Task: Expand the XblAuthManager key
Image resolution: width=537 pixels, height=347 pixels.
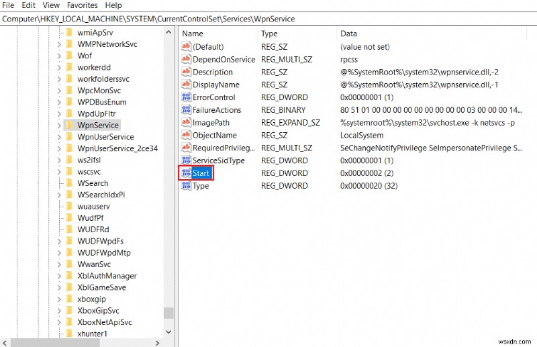Action: 59,276
